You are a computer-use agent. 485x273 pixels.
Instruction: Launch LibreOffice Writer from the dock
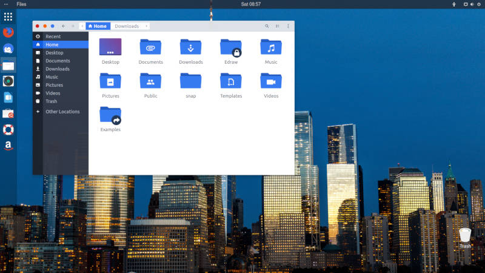pyautogui.click(x=8, y=97)
